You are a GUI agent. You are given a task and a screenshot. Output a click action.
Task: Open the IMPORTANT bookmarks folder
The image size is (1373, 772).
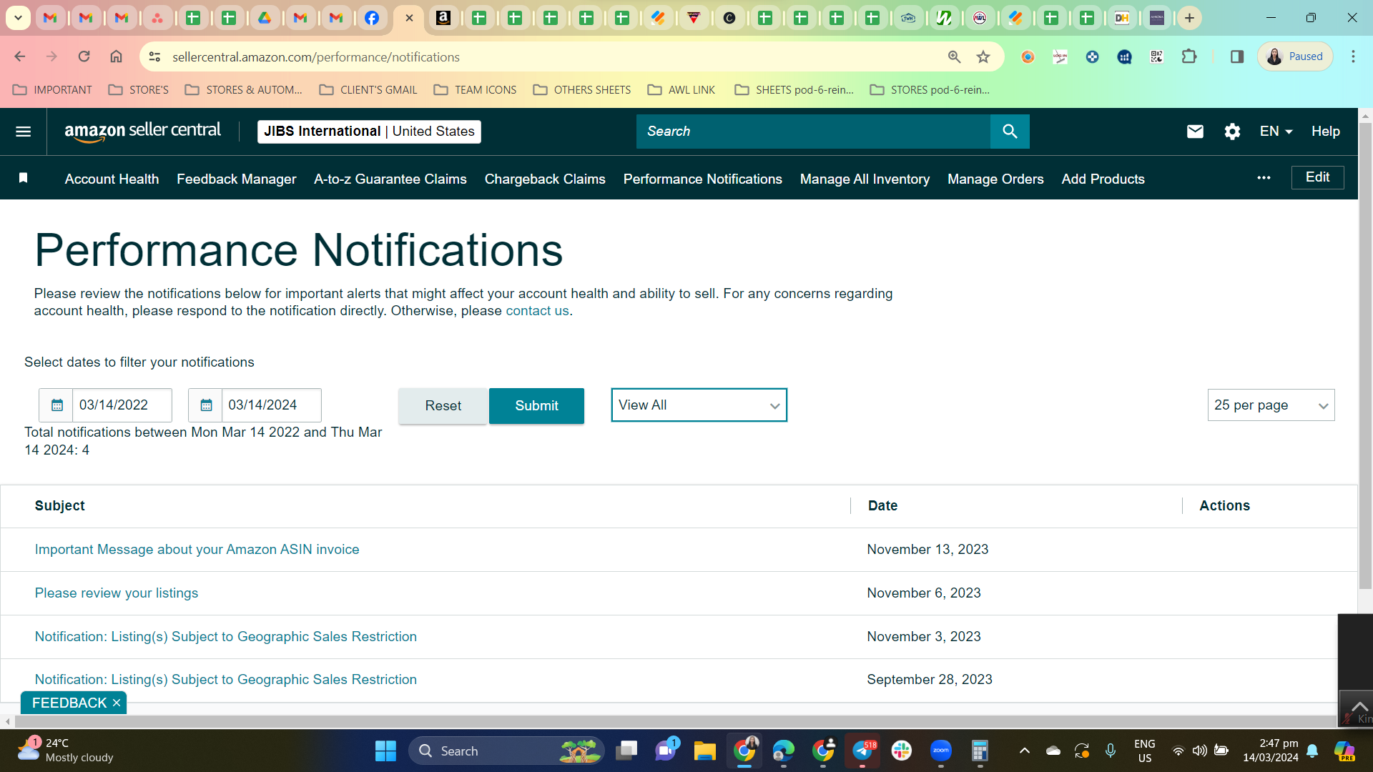point(52,90)
